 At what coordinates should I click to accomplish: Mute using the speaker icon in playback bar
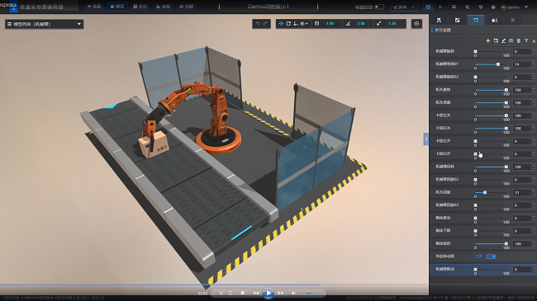(293, 293)
